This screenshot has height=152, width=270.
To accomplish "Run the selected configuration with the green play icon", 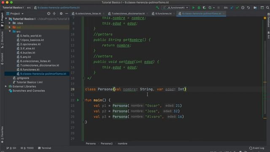I will pos(194,8).
